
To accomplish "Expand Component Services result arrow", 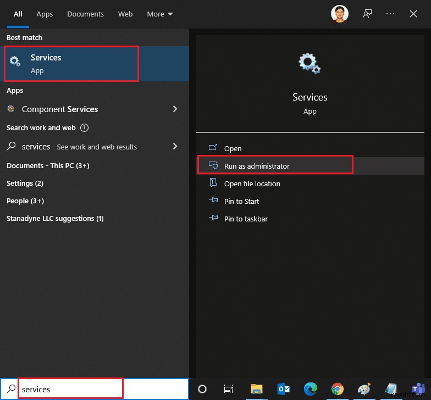I will coord(175,109).
